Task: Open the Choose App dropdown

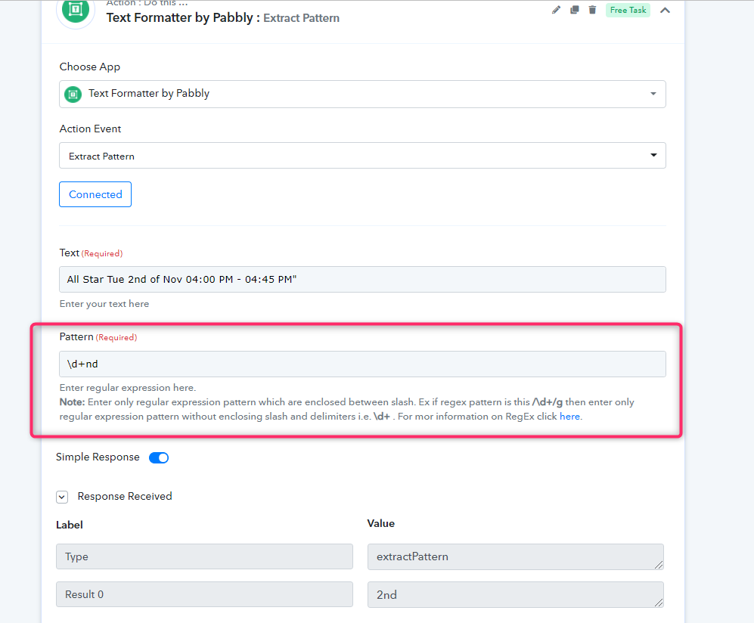Action: coord(362,95)
